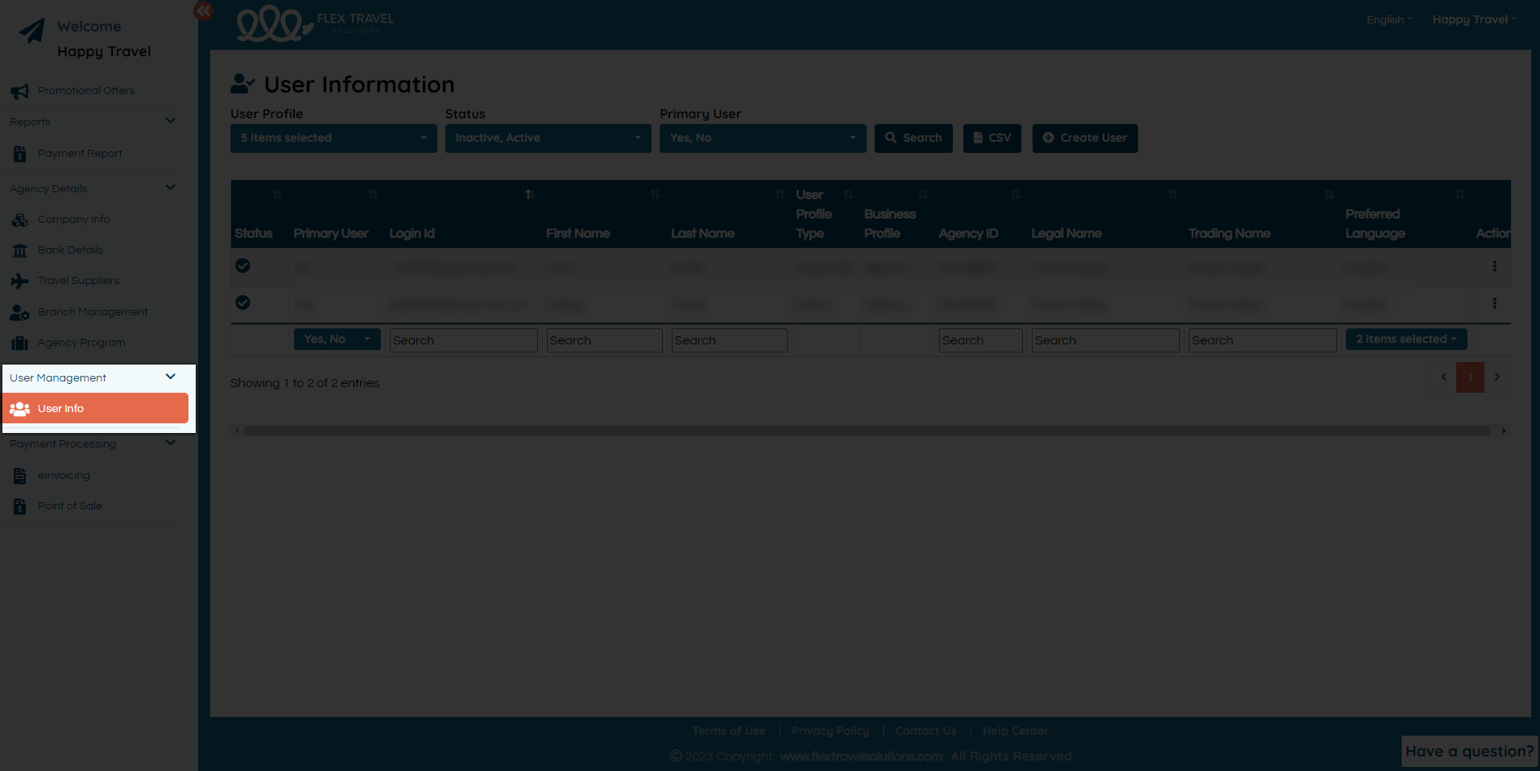The height and width of the screenshot is (771, 1540).
Task: Open the User Profile dropdown showing 5 items selected
Action: [333, 138]
